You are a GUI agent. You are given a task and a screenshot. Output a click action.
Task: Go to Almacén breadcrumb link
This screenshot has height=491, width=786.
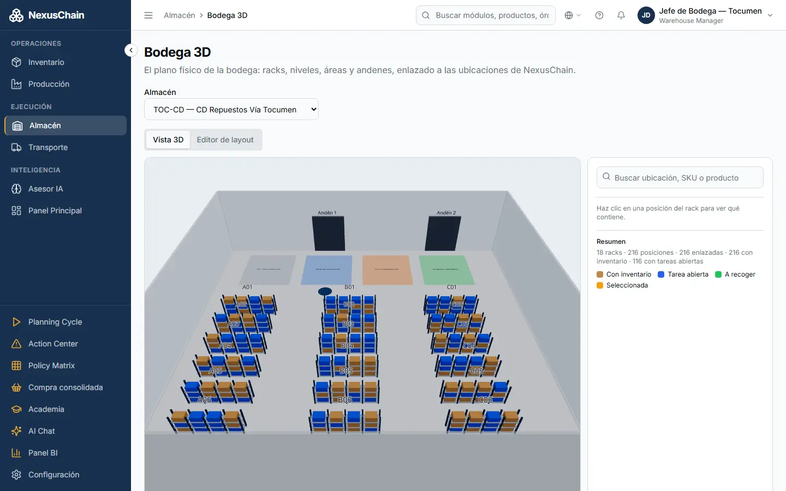pos(180,15)
